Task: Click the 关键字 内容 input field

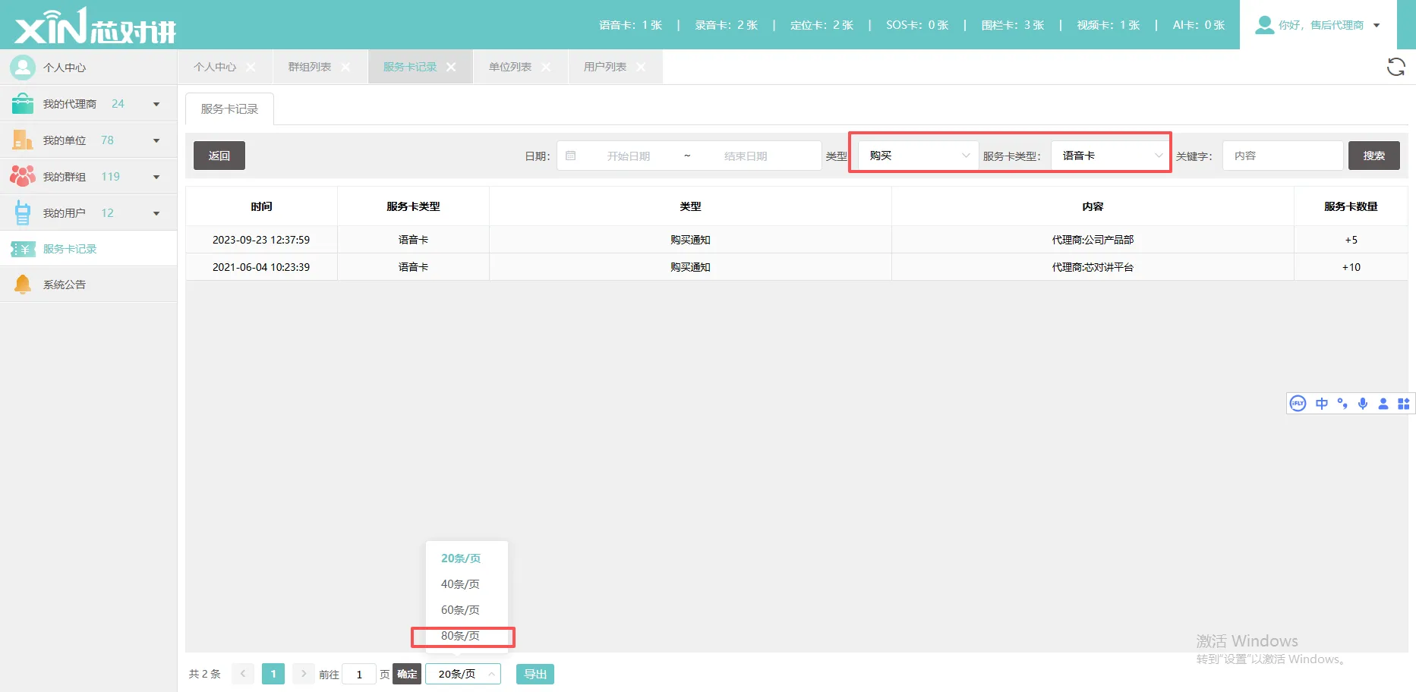Action: 1283,156
